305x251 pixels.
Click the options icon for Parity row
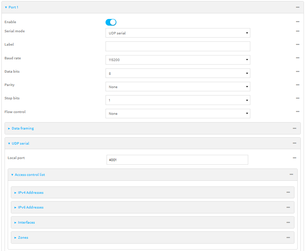tap(297, 85)
